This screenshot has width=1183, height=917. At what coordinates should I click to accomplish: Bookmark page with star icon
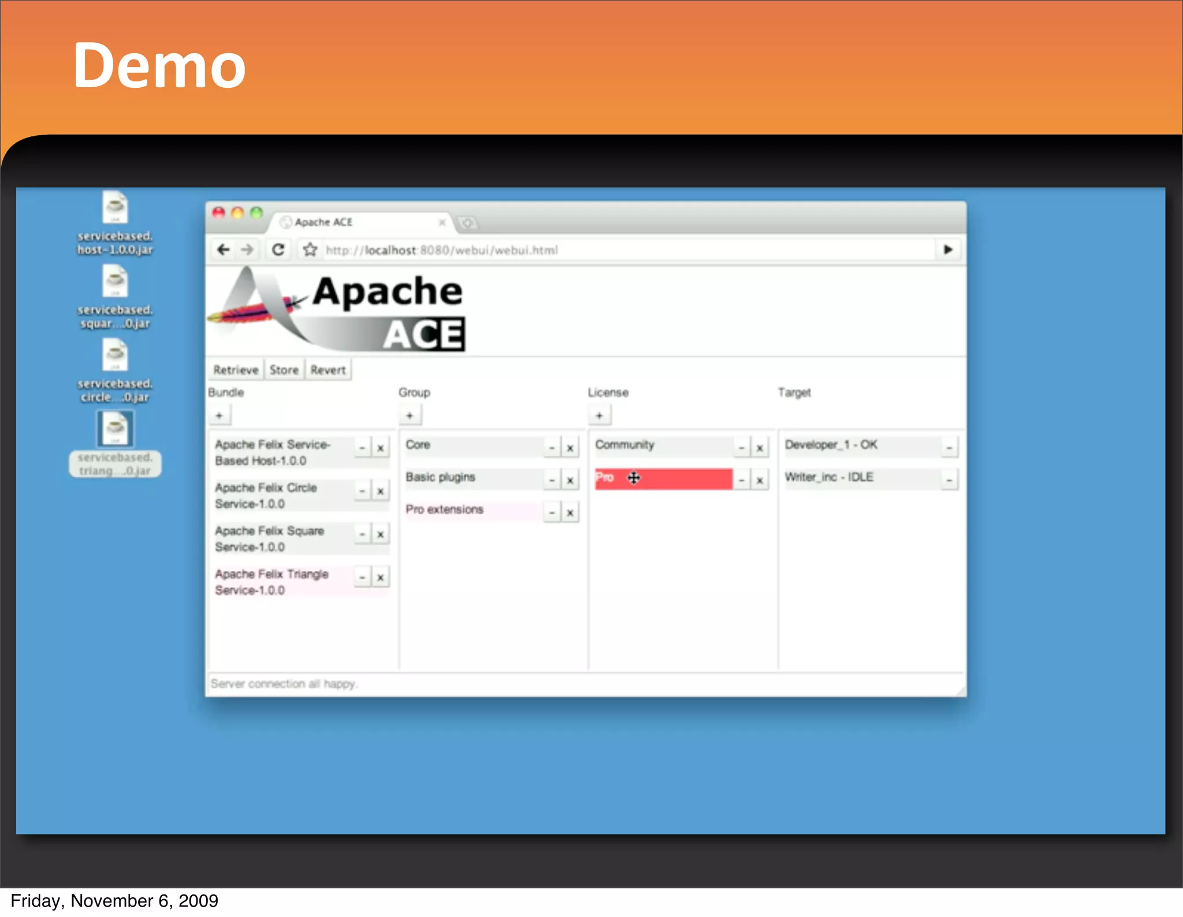pos(310,250)
